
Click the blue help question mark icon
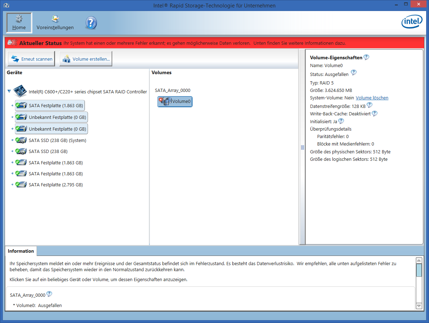[91, 23]
